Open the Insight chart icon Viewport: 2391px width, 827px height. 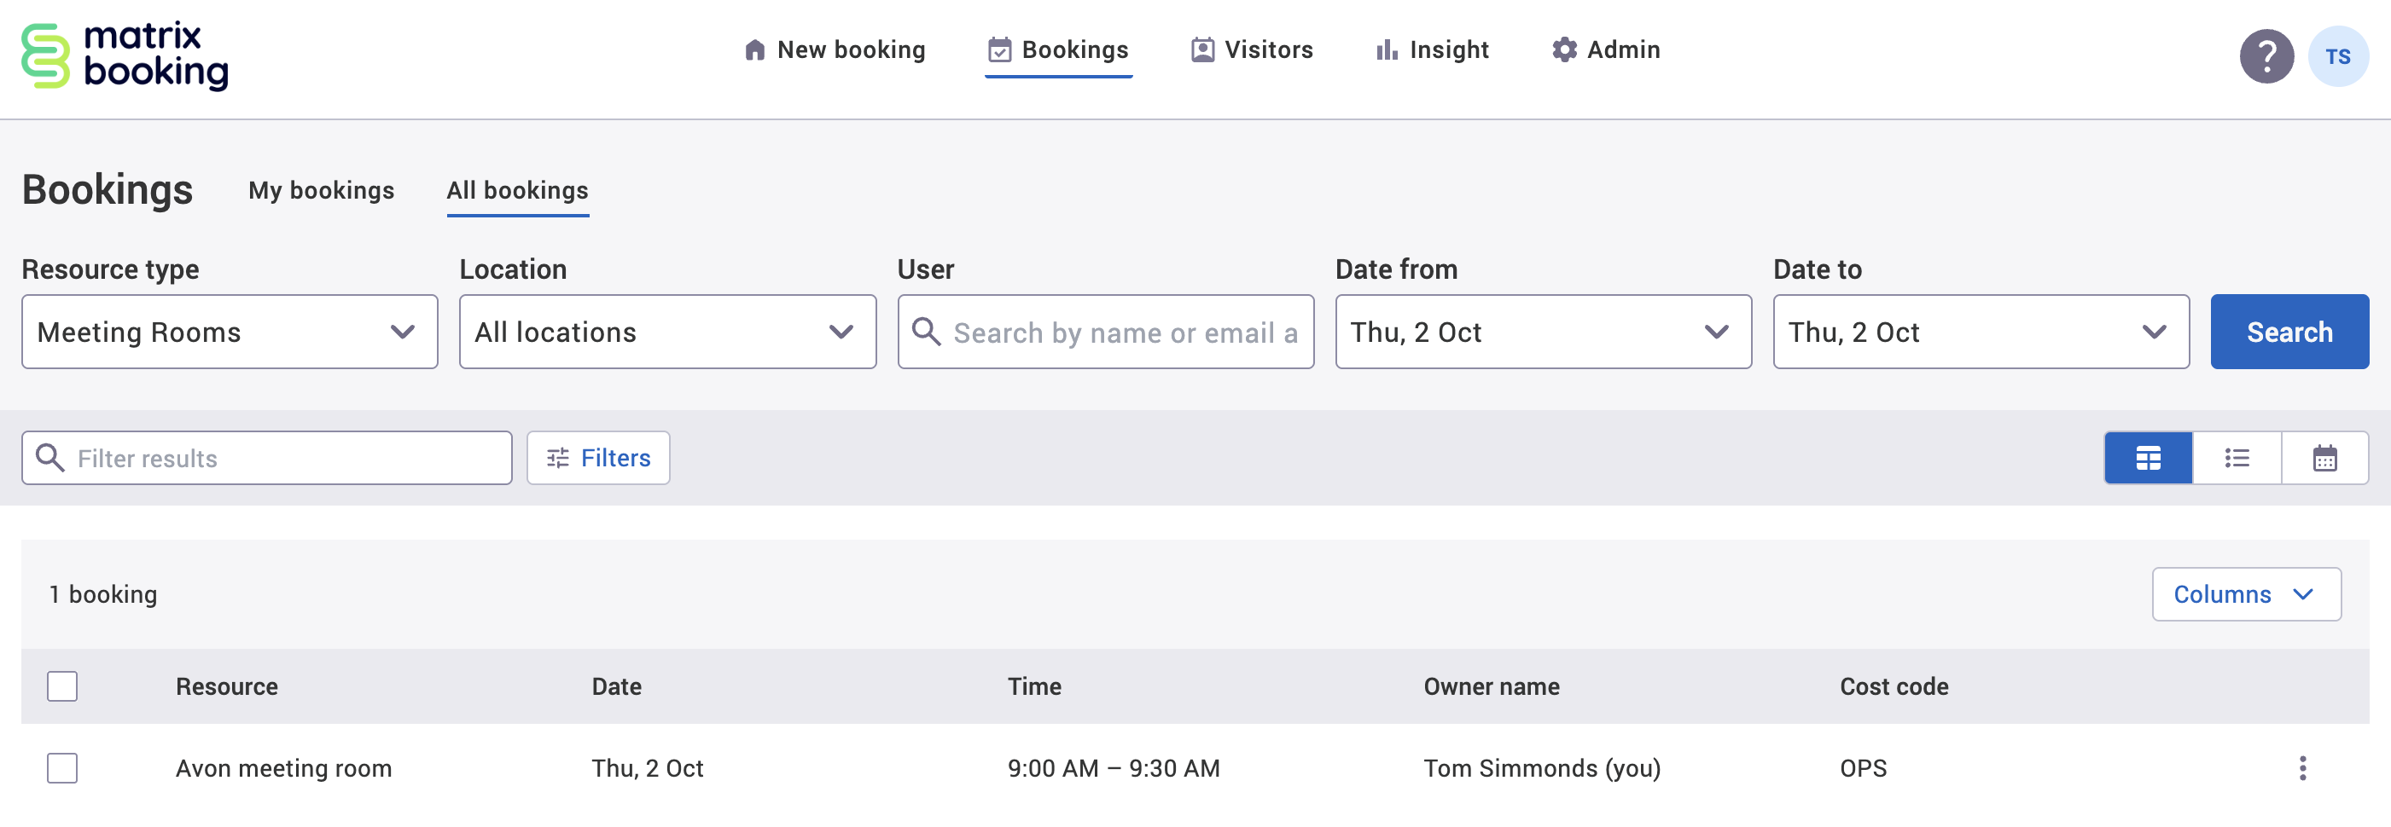pos(1386,50)
